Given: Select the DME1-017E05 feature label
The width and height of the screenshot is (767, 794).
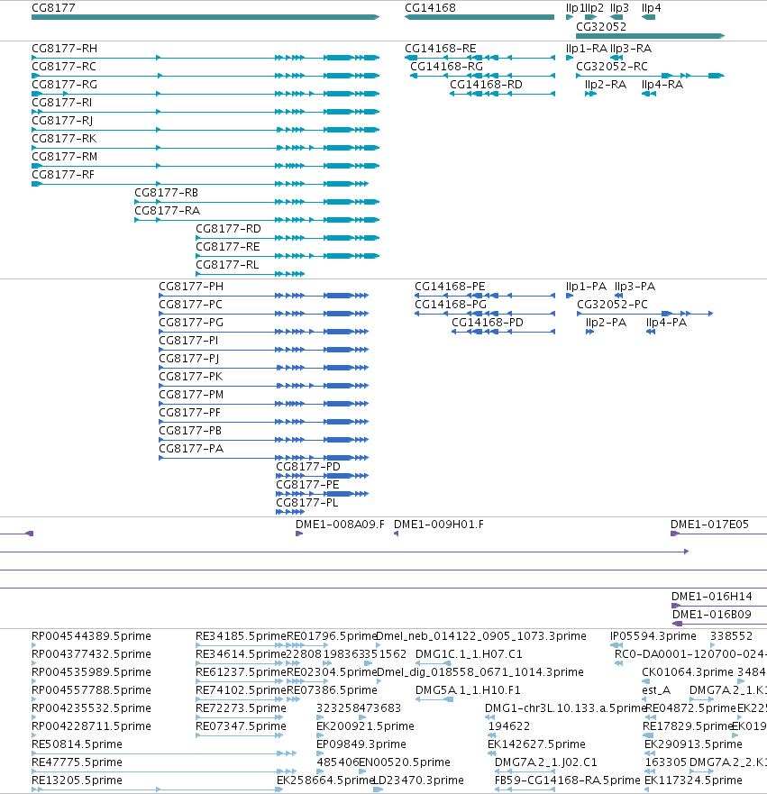Looking at the screenshot, I should click(x=709, y=525).
